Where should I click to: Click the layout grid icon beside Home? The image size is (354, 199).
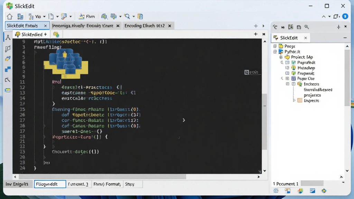(x=20, y=17)
